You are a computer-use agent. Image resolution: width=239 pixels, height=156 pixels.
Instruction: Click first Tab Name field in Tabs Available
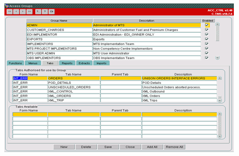coord(74,114)
